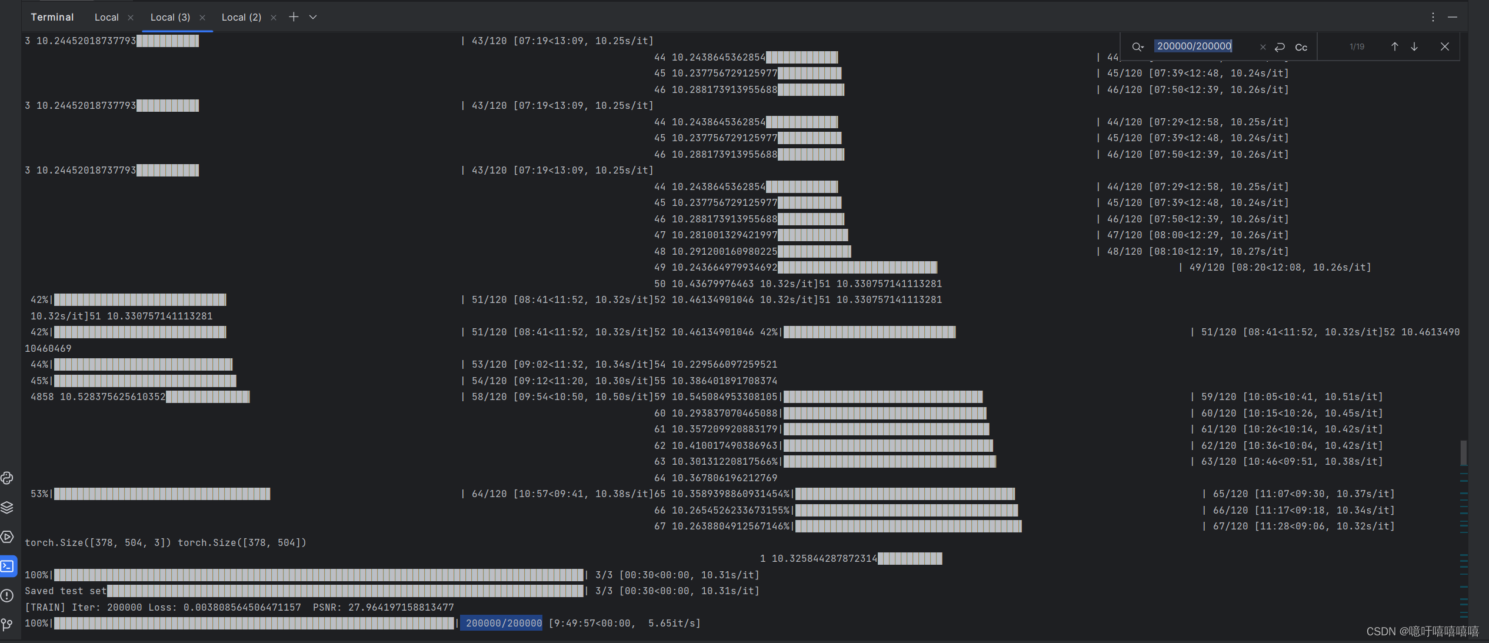Click the [9:49:57<00:00, 5.65it/s] text
Viewport: 1489px width, 643px height.
(624, 623)
